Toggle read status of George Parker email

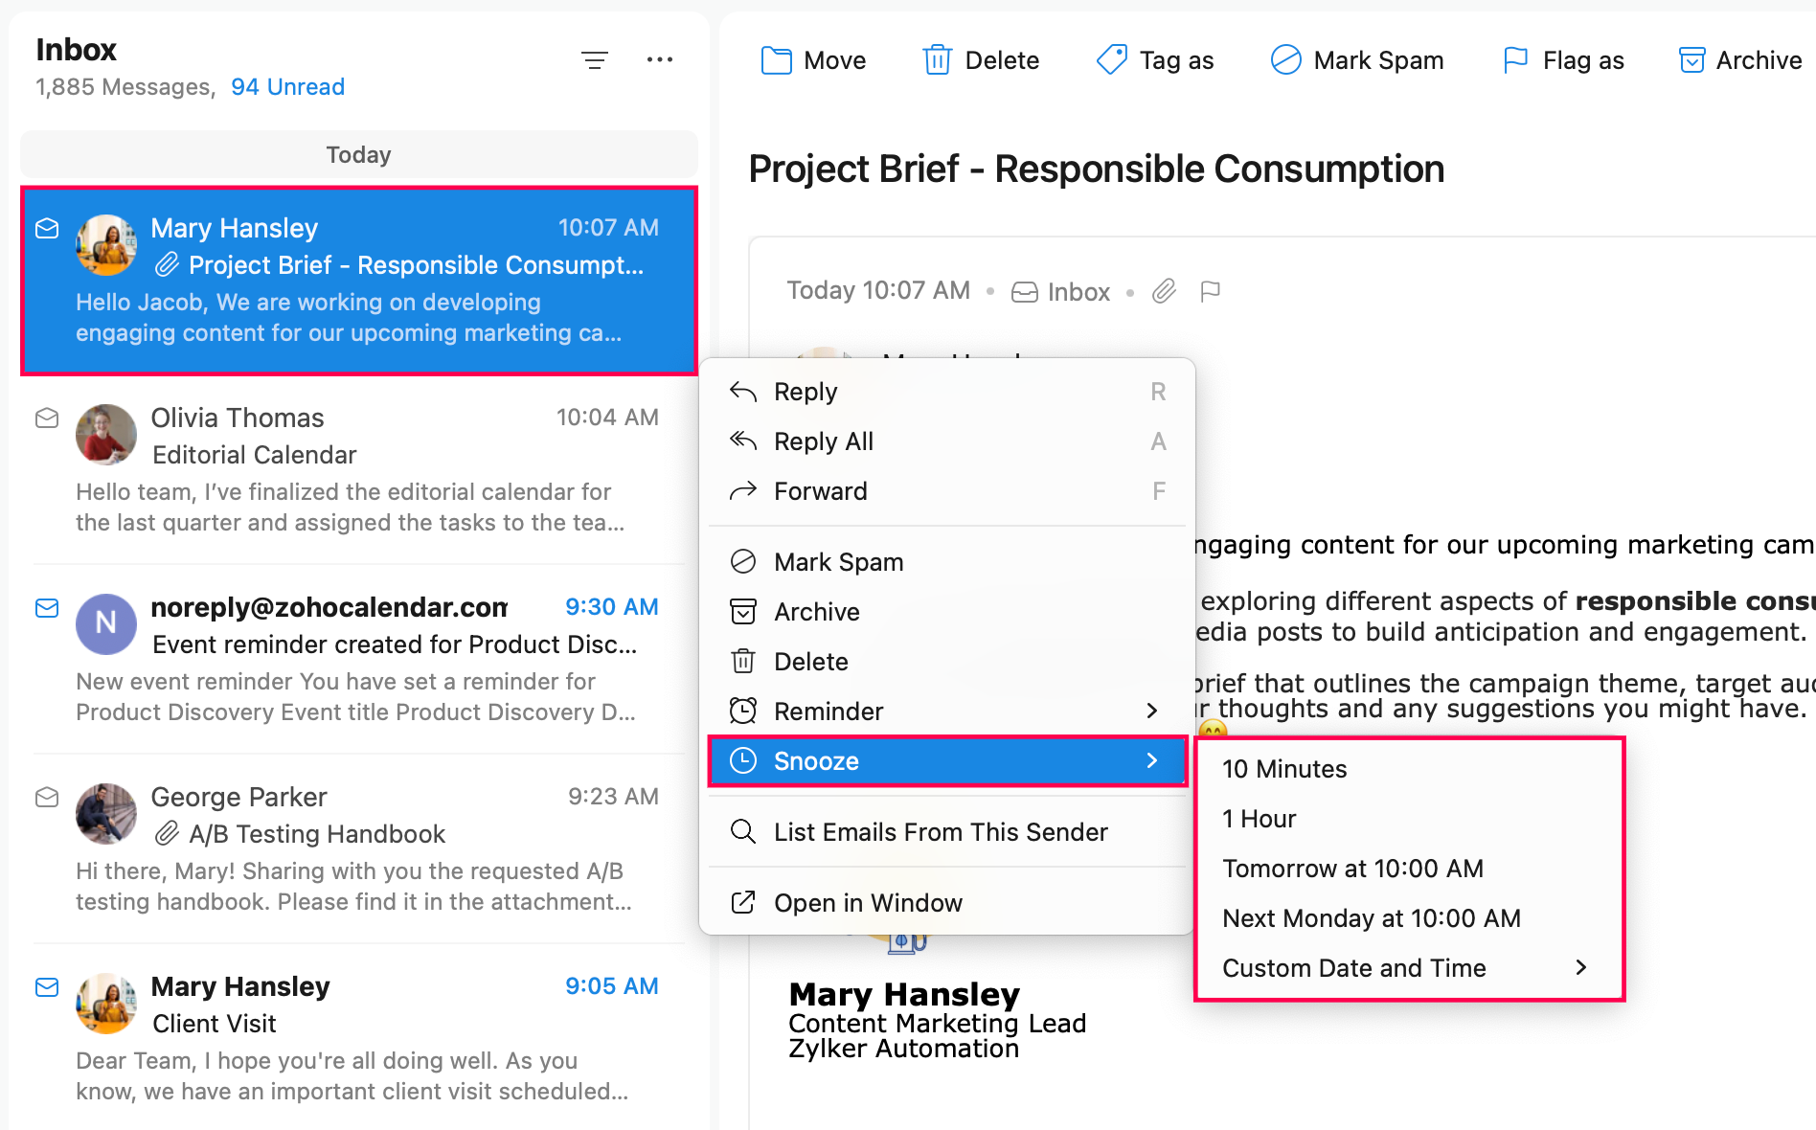click(47, 798)
